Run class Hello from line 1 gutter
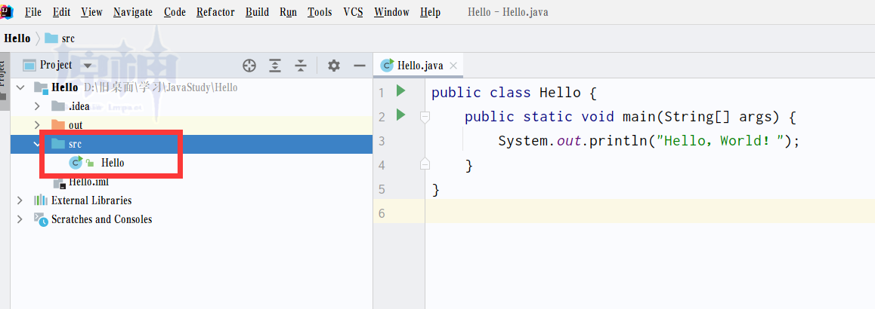The image size is (875, 309). point(400,90)
